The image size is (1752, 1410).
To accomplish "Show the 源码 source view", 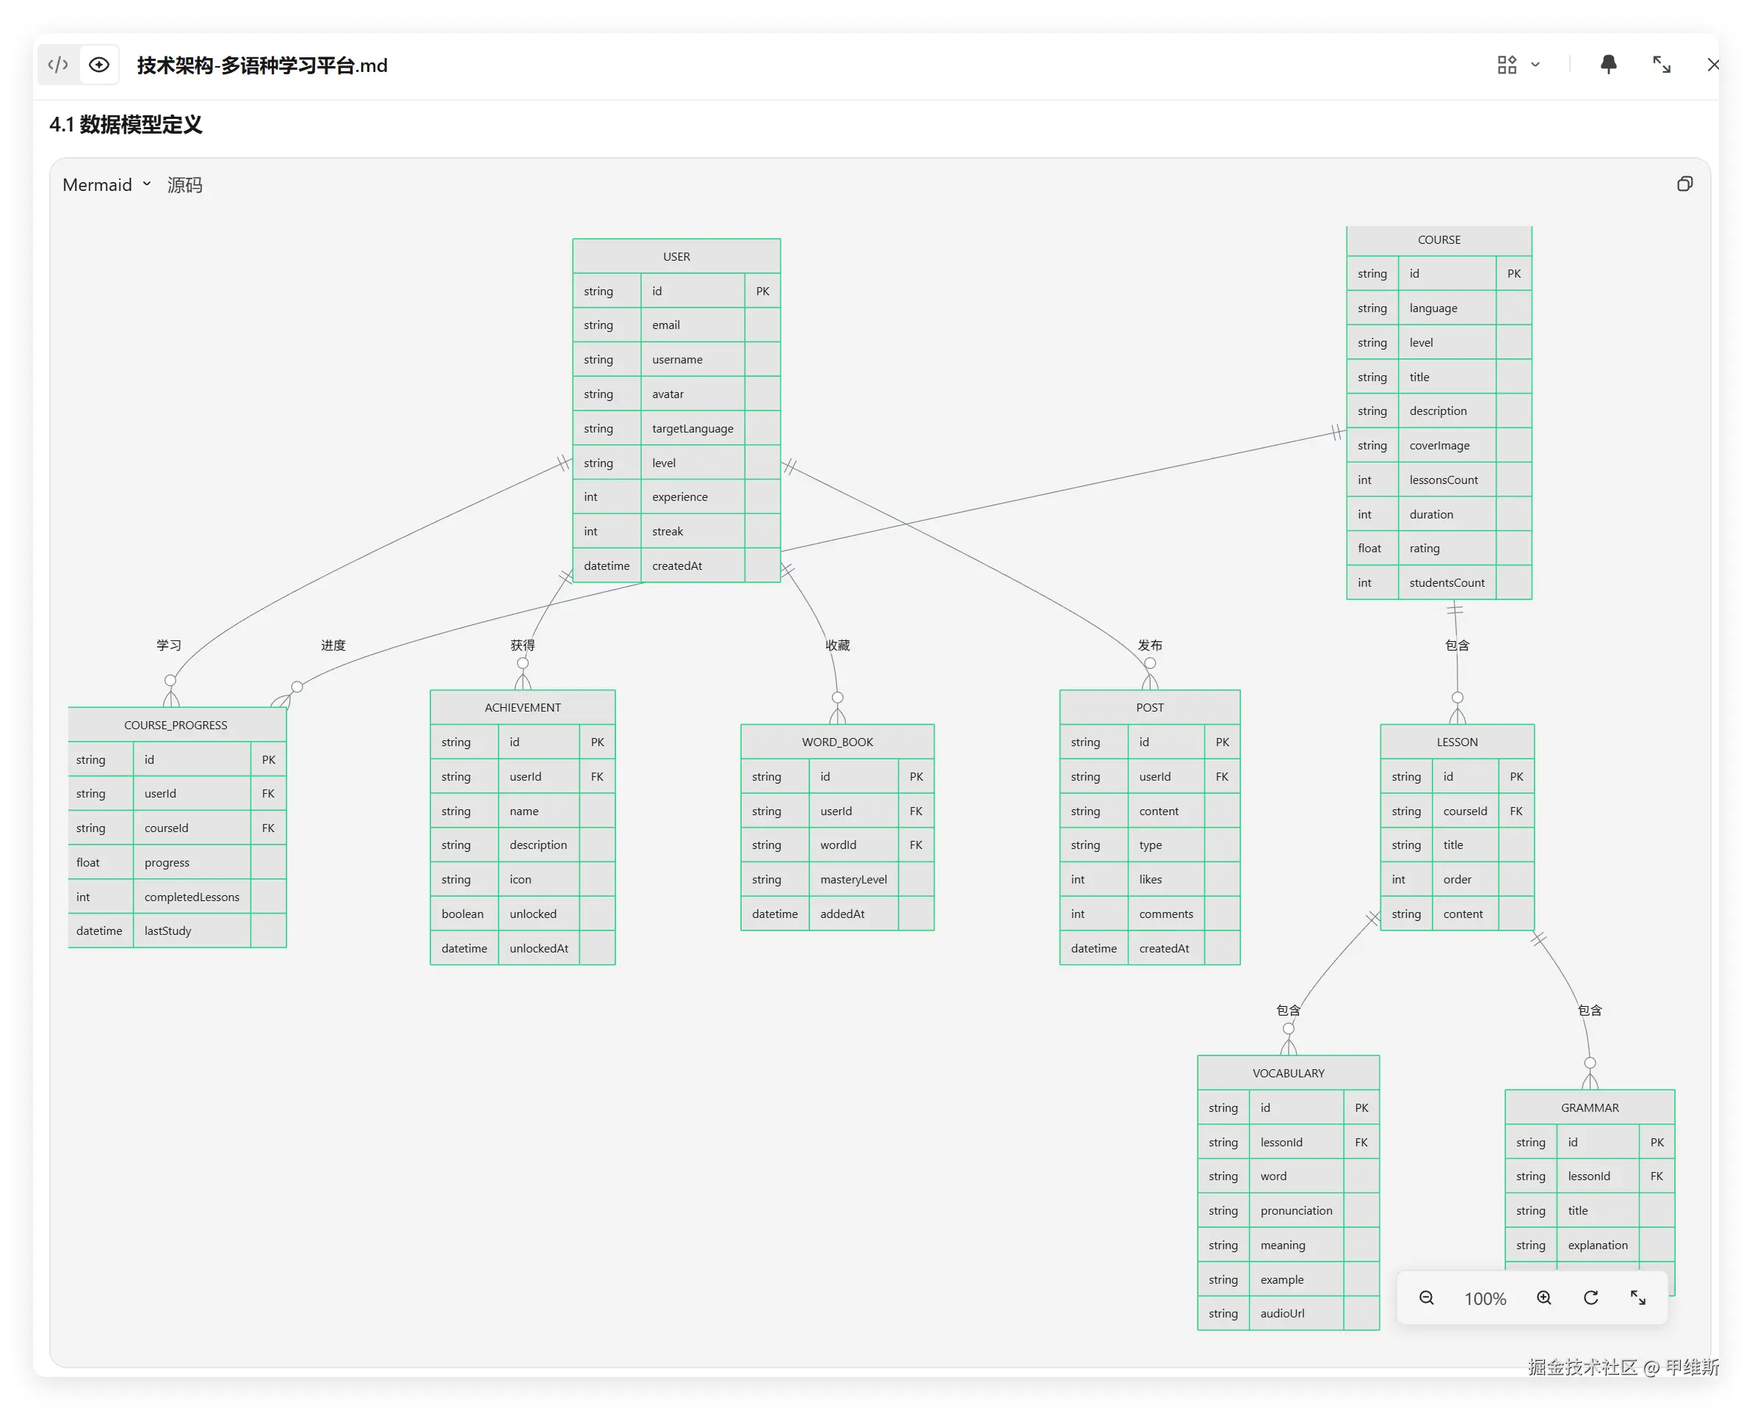I will click(x=184, y=184).
